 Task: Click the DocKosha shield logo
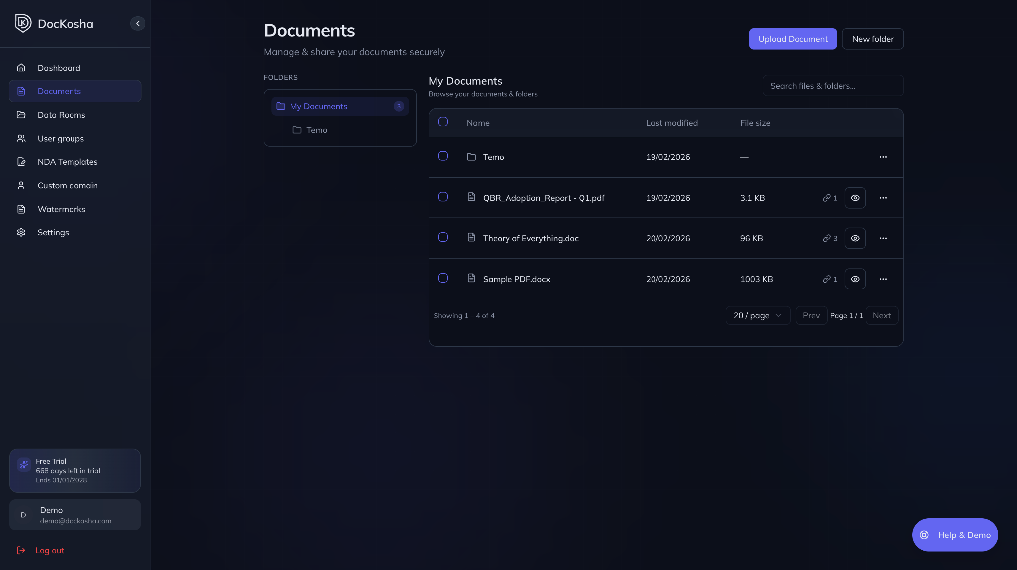pos(23,23)
